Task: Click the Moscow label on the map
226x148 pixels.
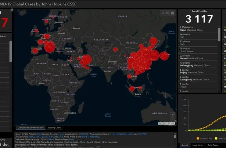Action: pyautogui.click(x=76, y=28)
